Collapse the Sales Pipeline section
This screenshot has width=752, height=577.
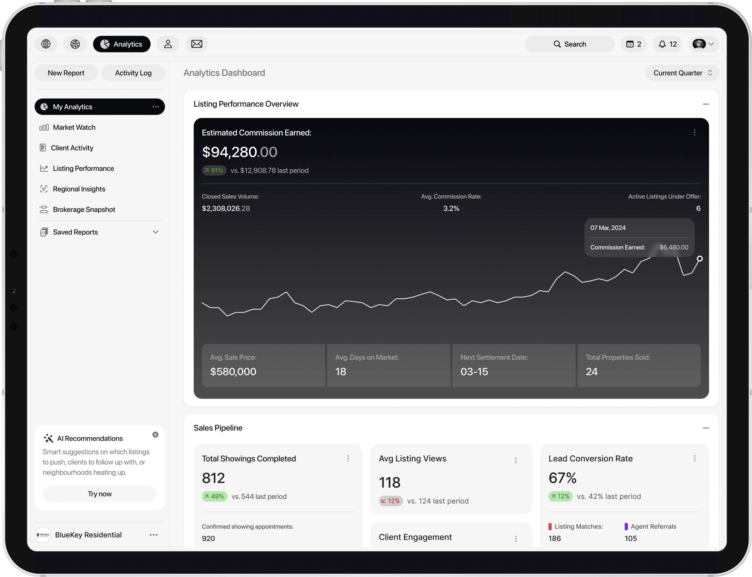pyautogui.click(x=706, y=428)
